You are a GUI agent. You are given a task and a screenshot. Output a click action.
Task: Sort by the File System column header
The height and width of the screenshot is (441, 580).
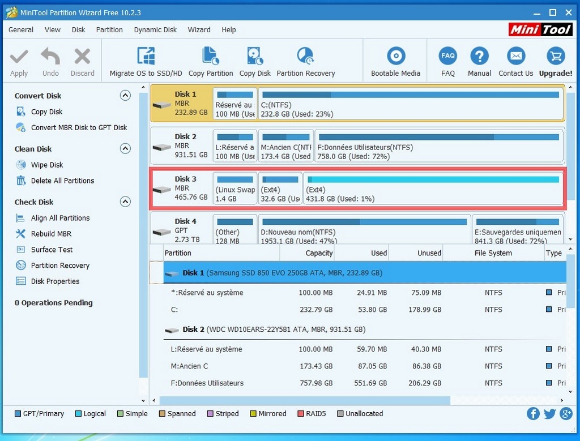(493, 253)
